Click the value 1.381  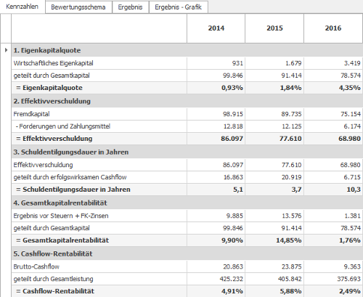point(353,216)
